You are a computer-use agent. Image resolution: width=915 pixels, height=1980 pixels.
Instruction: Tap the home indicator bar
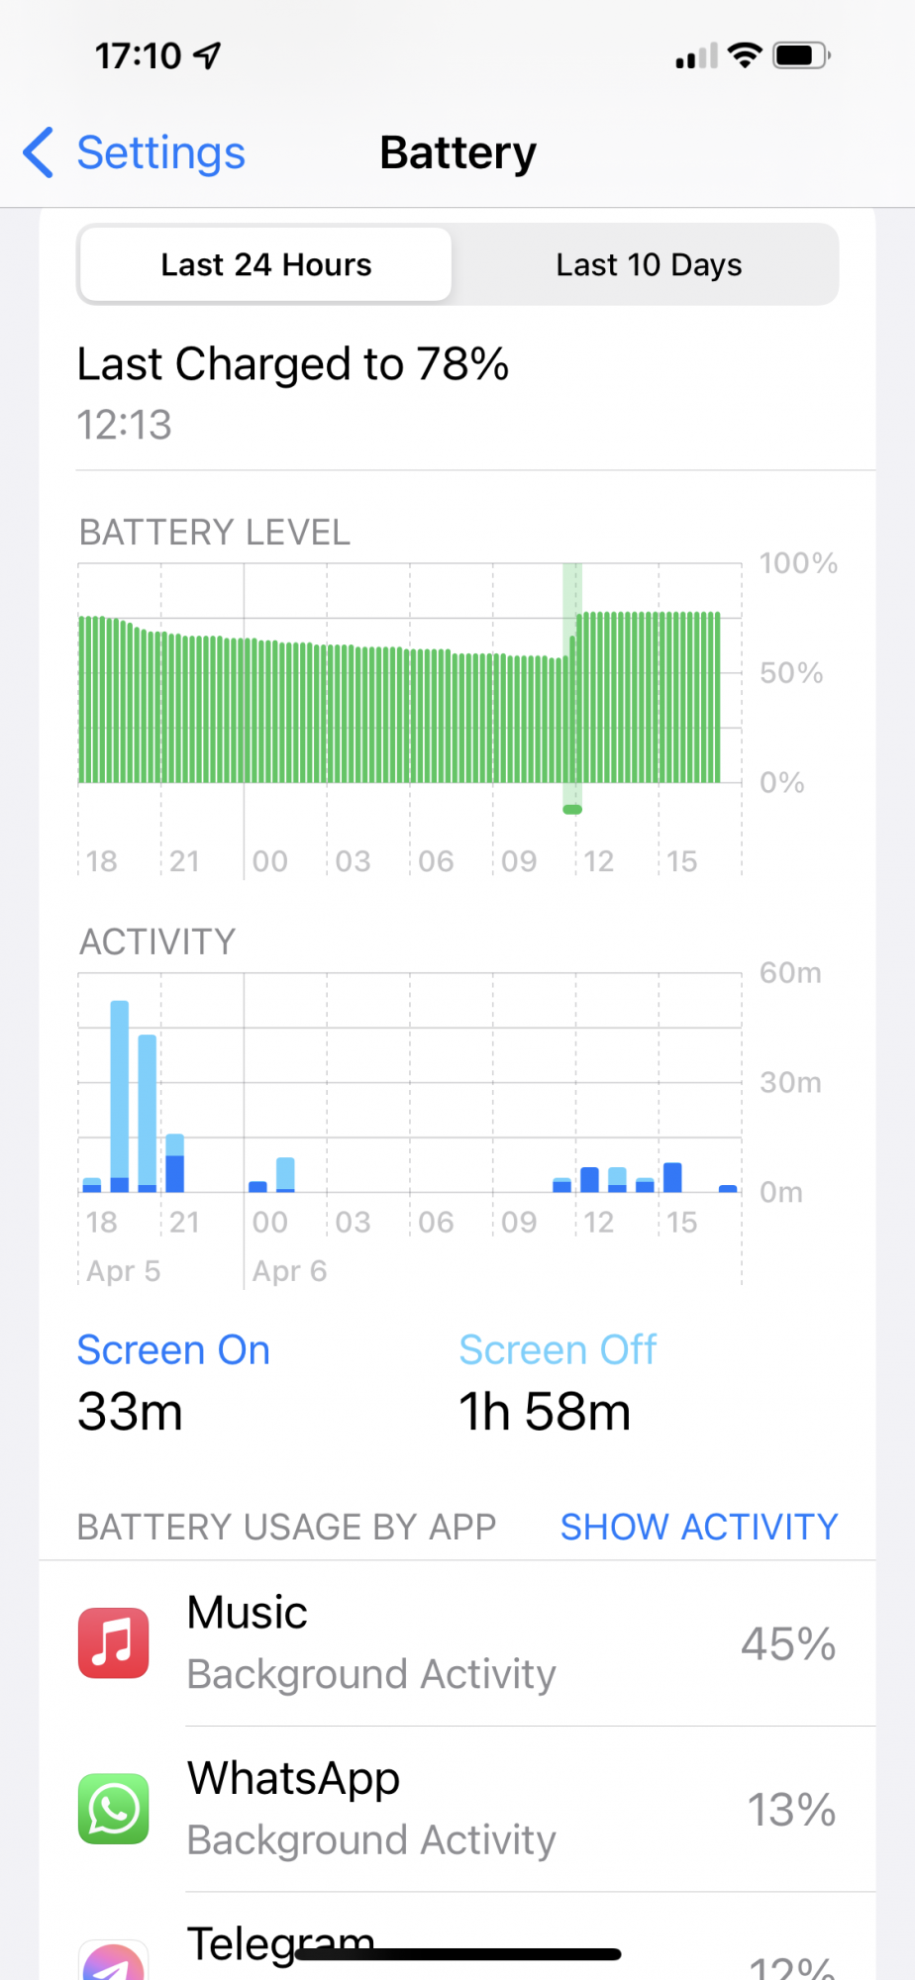pos(457,1954)
